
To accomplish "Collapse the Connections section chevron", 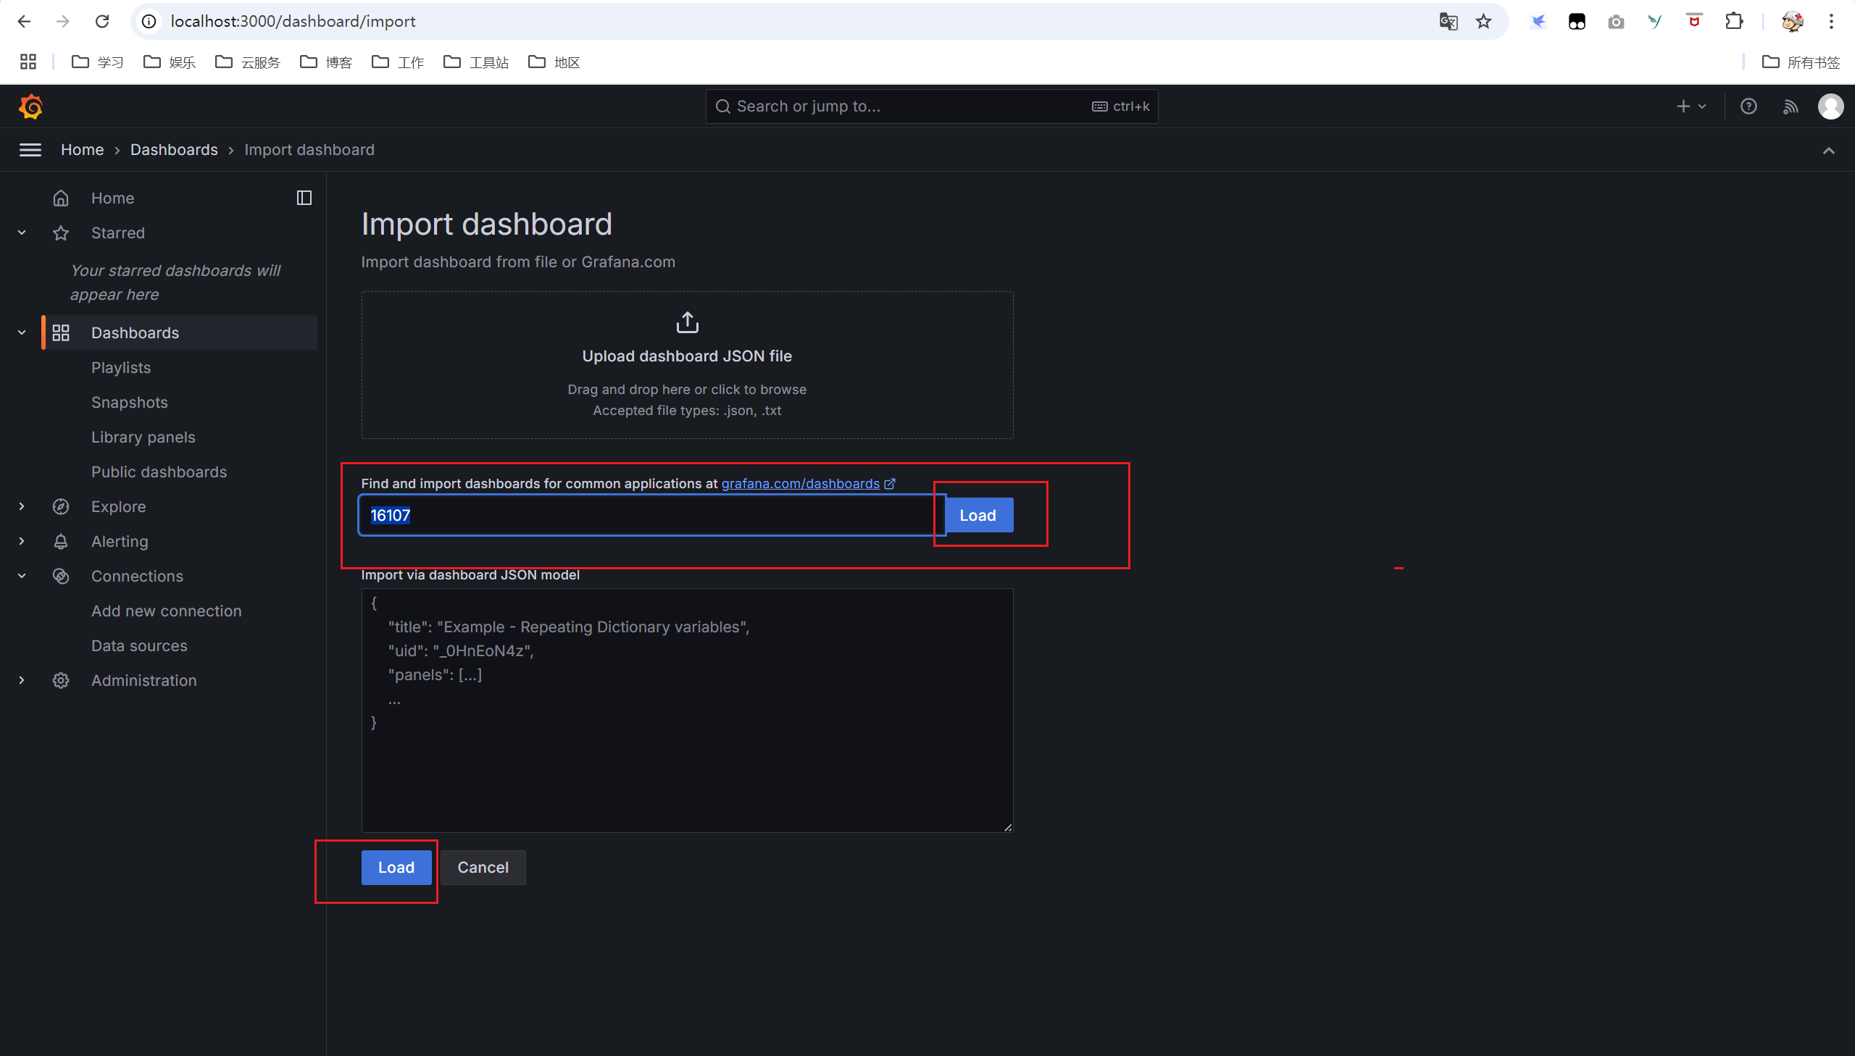I will tap(22, 576).
